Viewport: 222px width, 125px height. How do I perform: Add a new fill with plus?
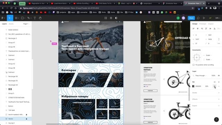(x=219, y=82)
